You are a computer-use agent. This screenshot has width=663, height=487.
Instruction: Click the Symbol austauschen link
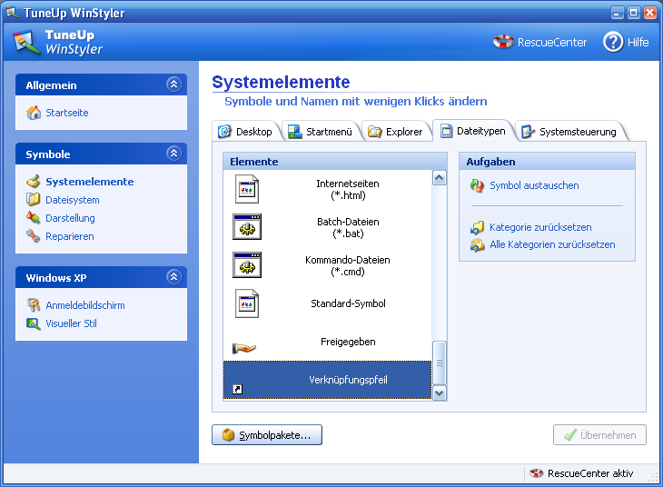pyautogui.click(x=534, y=185)
